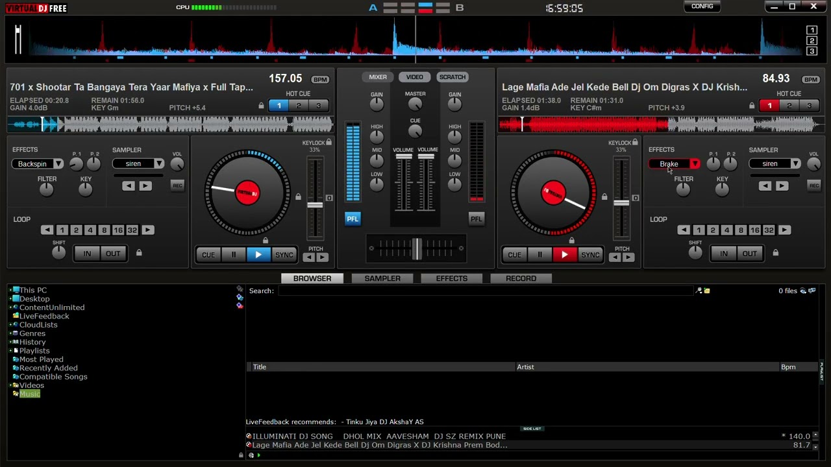Toggle right deck loop lock icon
Image resolution: width=831 pixels, height=467 pixels.
(x=775, y=253)
